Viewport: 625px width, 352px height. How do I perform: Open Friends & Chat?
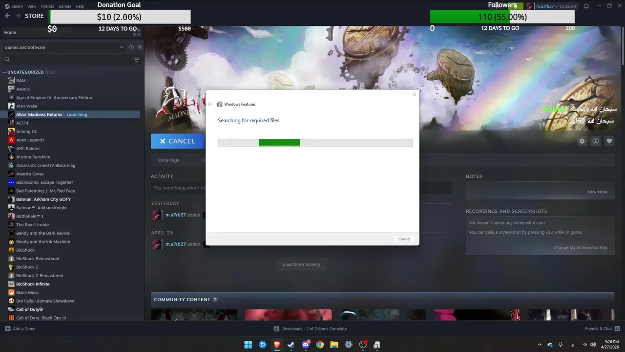point(603,329)
